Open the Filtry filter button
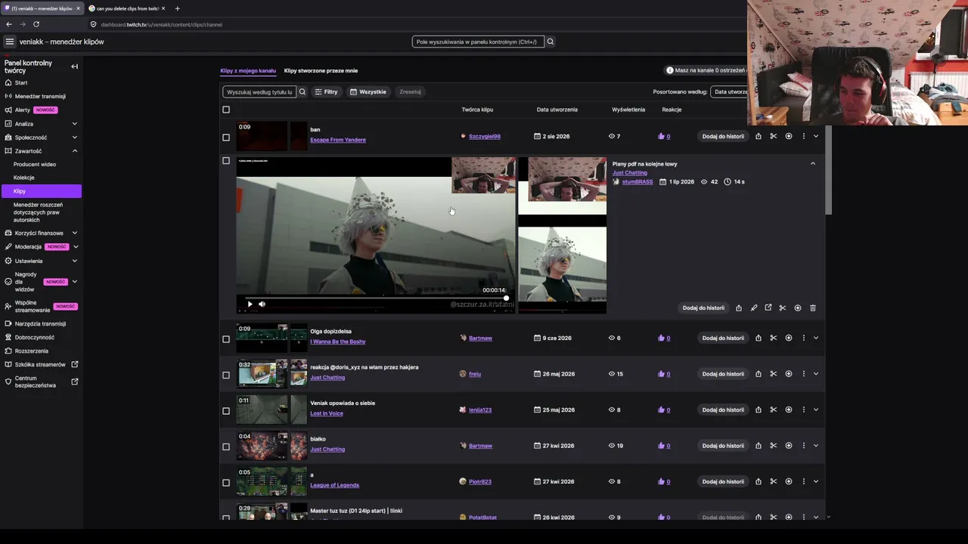The image size is (968, 544). coord(327,91)
